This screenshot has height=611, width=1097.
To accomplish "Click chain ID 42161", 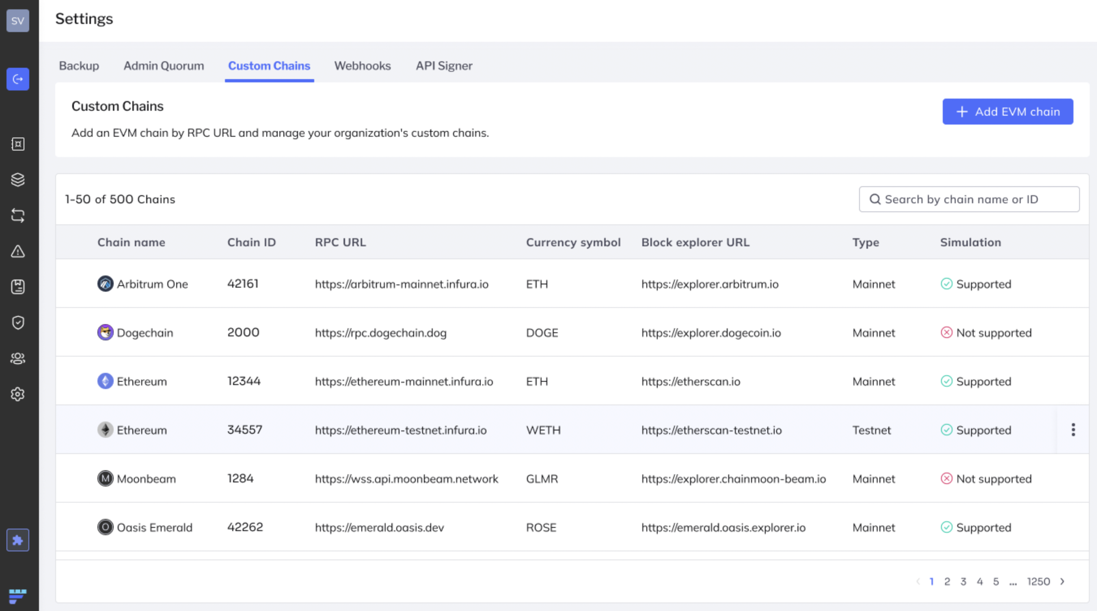I will pos(243,283).
